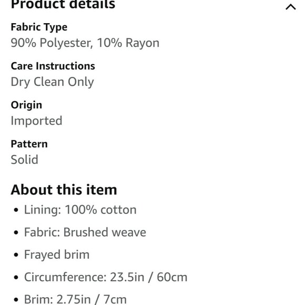Click the Solid pattern value
Image resolution: width=305 pixels, height=305 pixels.
pos(25,159)
